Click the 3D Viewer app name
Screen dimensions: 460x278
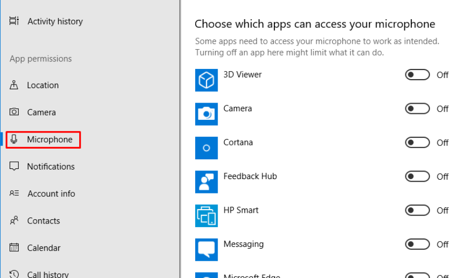(x=242, y=74)
